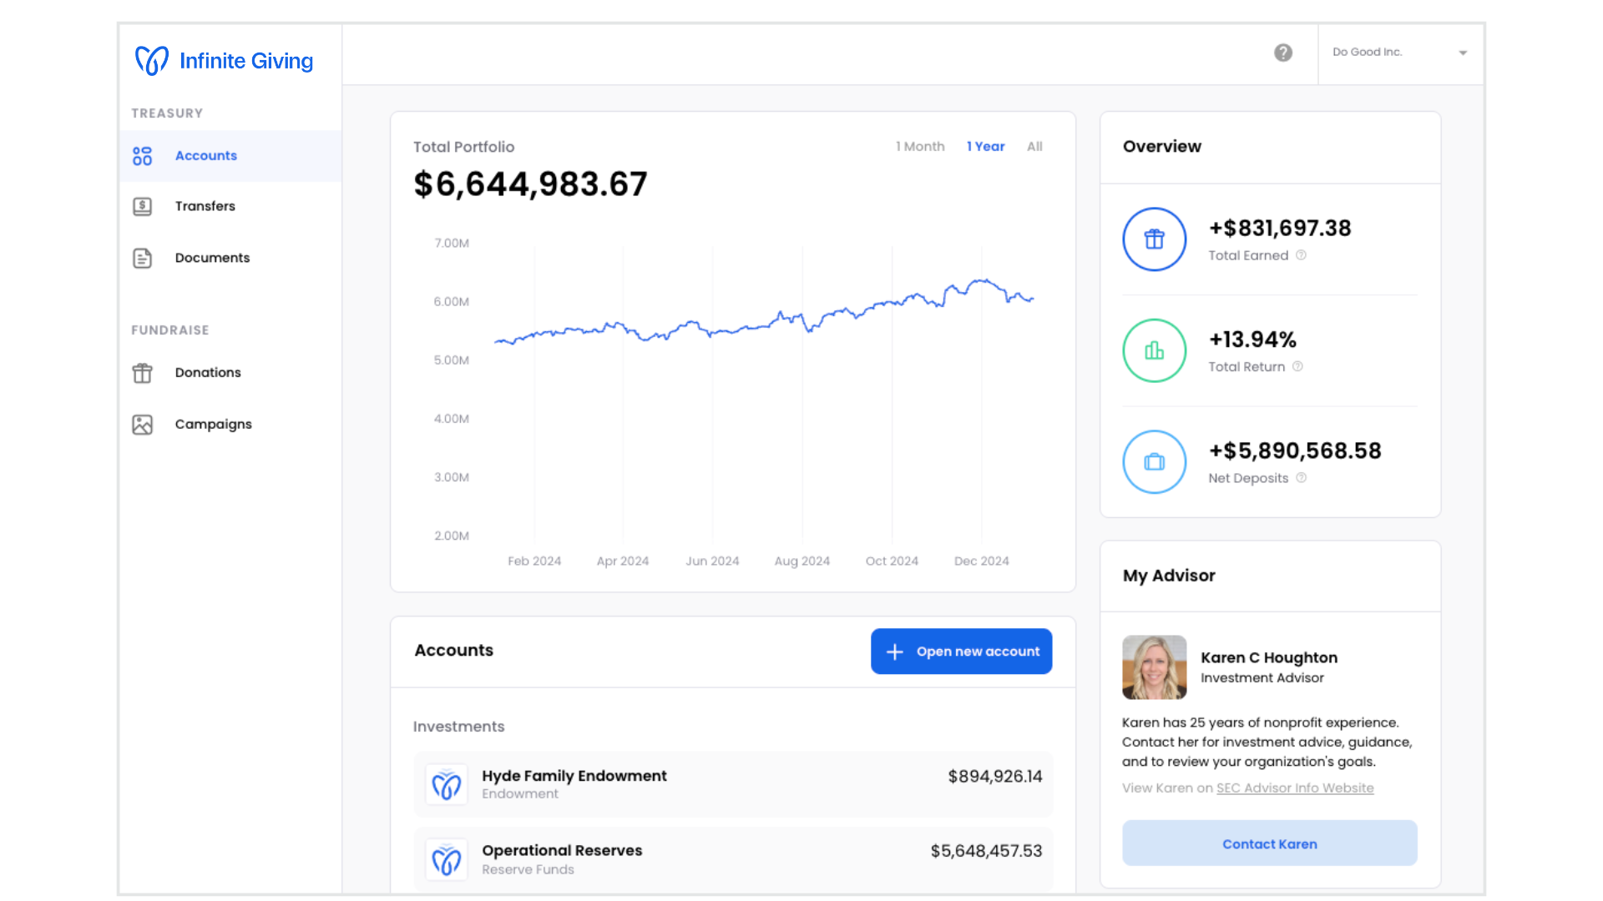Image resolution: width=1603 pixels, height=901 pixels.
Task: Switch chart range to 1 Month
Action: click(920, 147)
